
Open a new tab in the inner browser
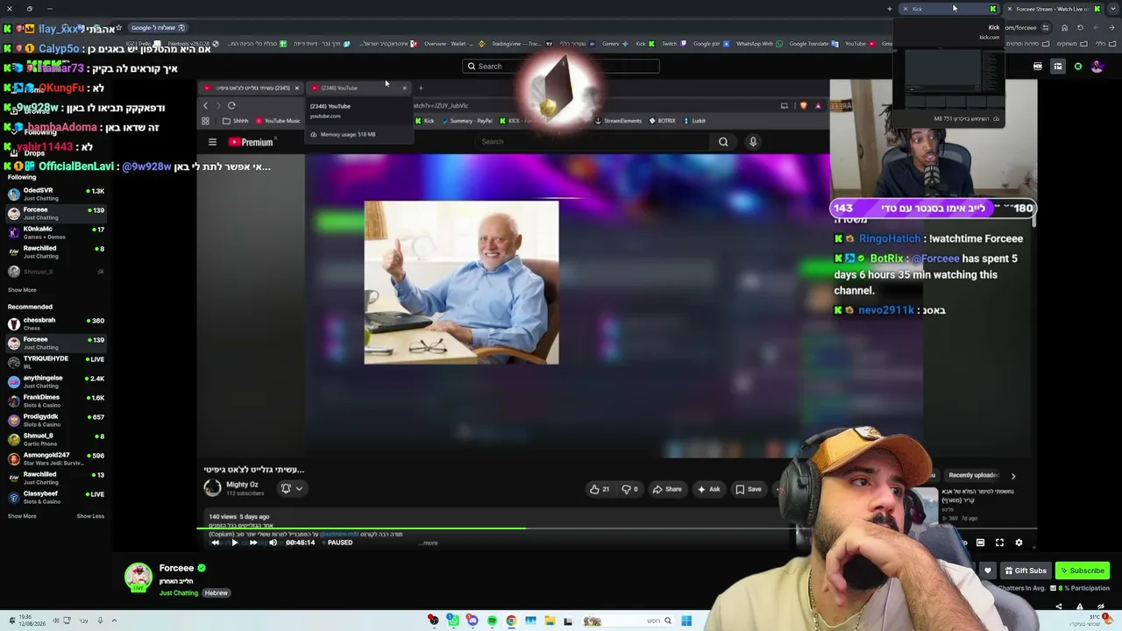421,88
